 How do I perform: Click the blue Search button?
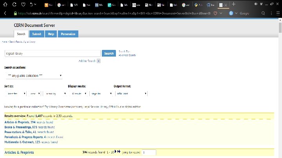tap(109, 53)
